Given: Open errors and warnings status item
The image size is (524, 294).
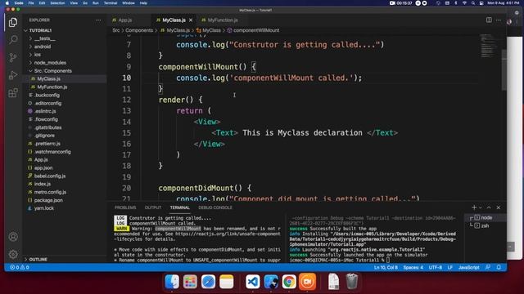Looking at the screenshot, I should (20, 267).
